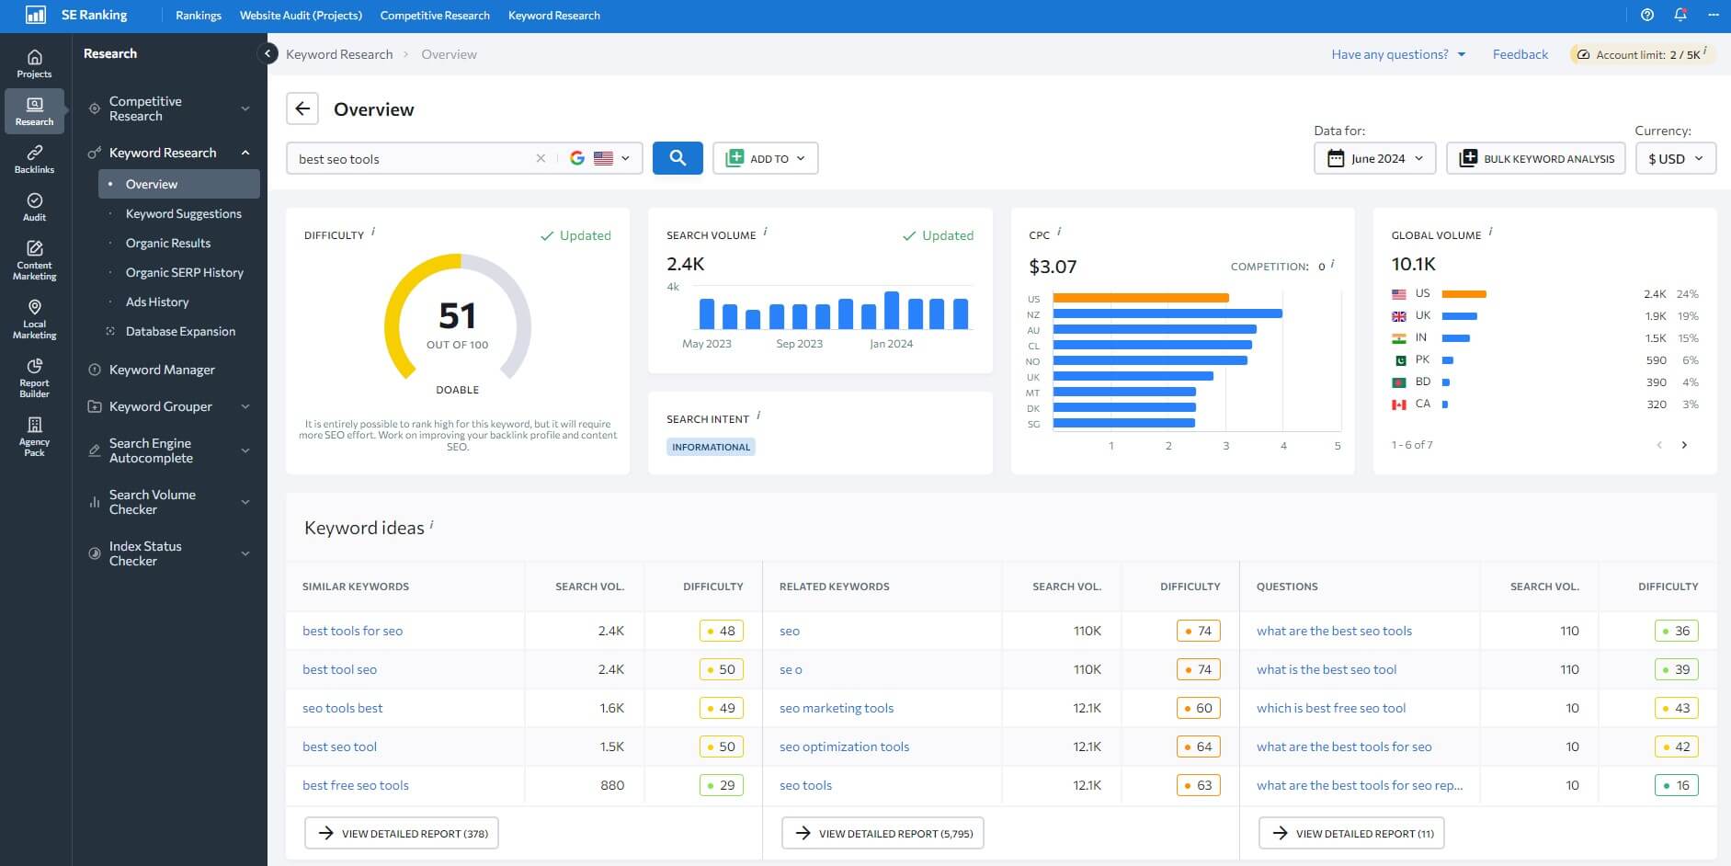Viewport: 1731px width, 866px height.
Task: Show info for Search Intent
Action: (x=758, y=416)
